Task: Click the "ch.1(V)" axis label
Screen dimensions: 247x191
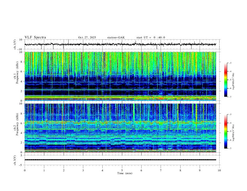Action: click(x=15, y=44)
